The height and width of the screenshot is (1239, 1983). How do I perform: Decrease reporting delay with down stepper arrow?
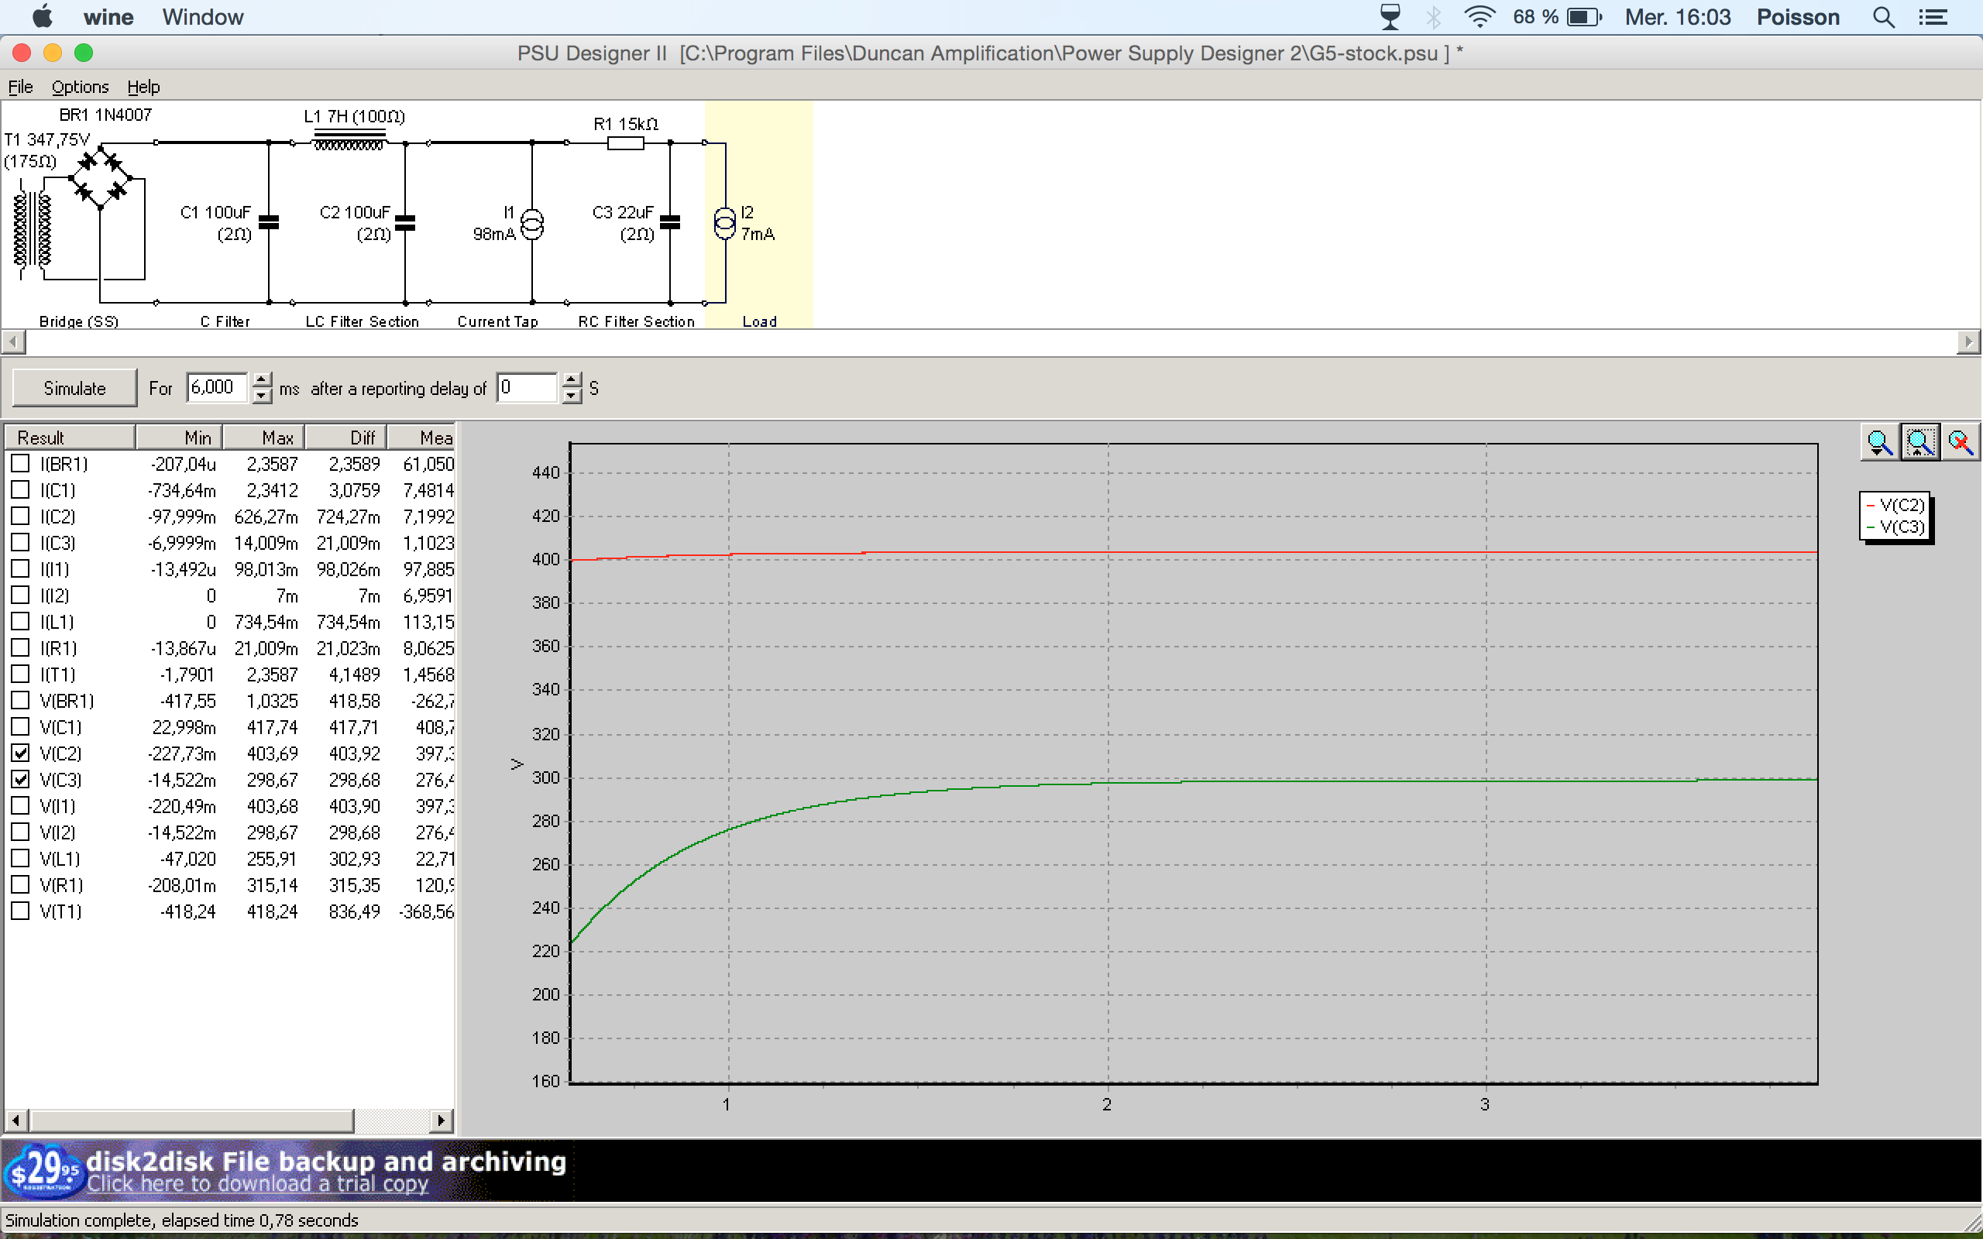pos(571,396)
